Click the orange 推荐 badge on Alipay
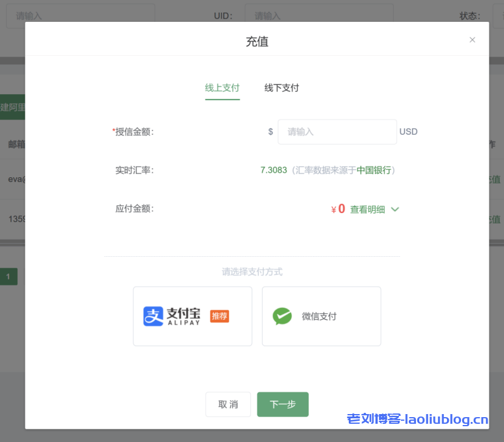This screenshot has height=442, width=504. click(219, 316)
